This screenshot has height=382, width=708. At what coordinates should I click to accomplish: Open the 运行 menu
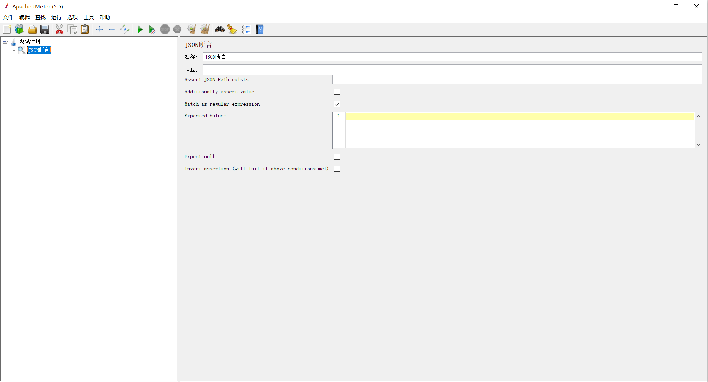pyautogui.click(x=56, y=17)
